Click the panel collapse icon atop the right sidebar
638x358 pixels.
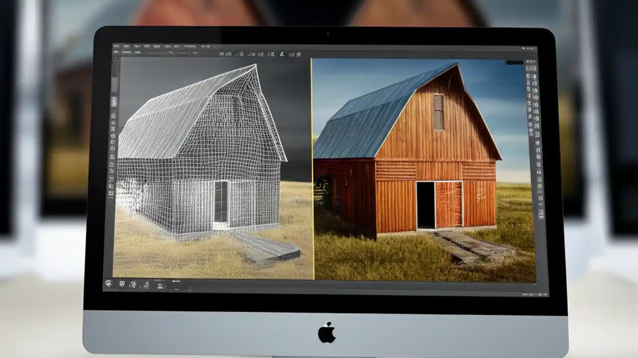coord(530,61)
